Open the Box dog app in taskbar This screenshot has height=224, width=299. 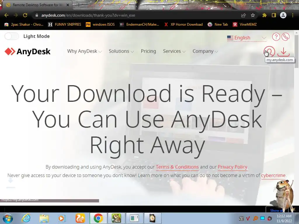click(x=117, y=218)
